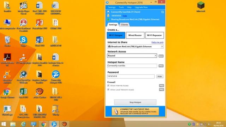Launch VLC media player shortcut

24,59
